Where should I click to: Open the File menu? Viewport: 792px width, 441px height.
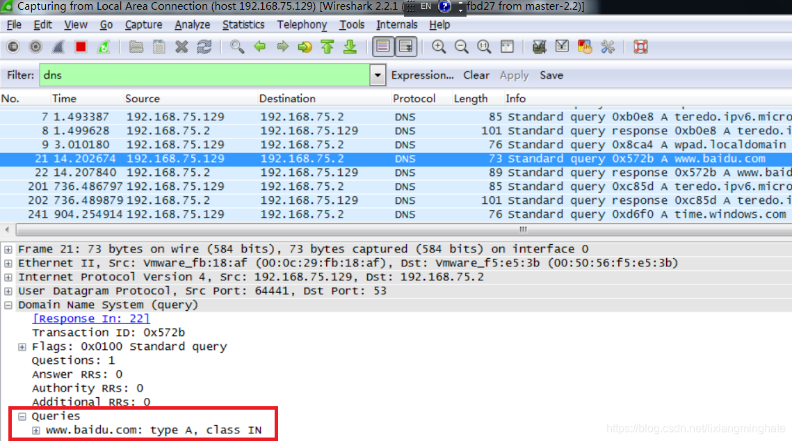pos(14,25)
